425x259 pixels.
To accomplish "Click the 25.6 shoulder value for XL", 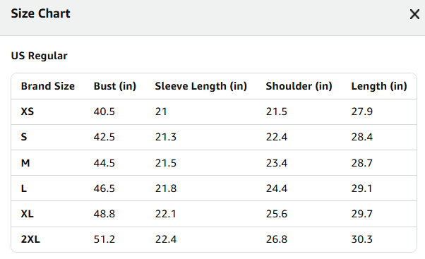I will [x=277, y=214].
